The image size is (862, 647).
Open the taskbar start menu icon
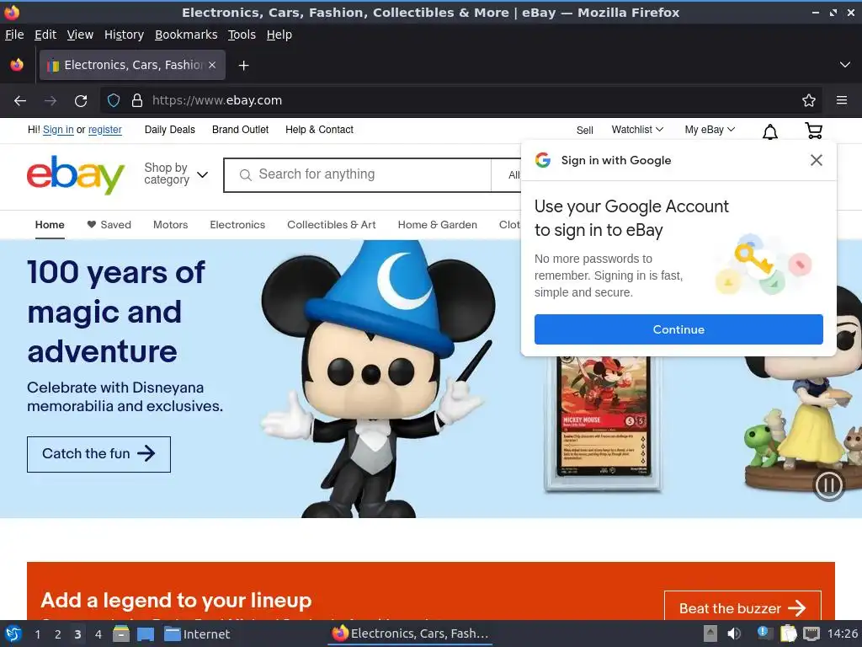pyautogui.click(x=13, y=634)
